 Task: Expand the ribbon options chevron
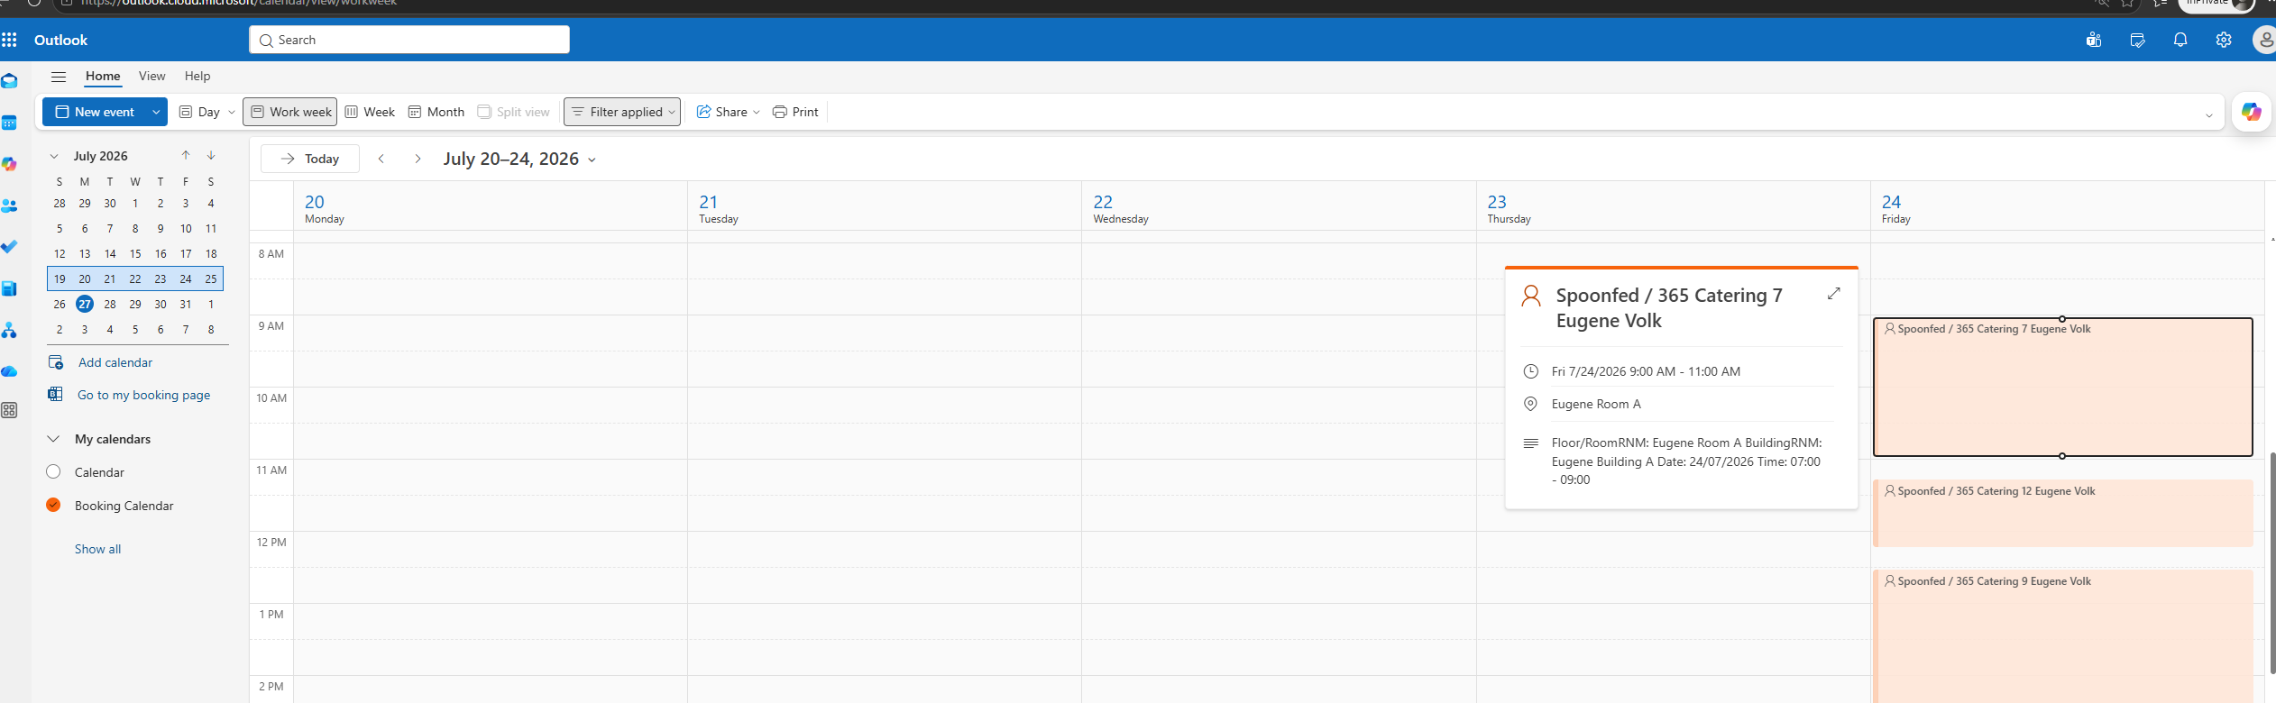pos(2209,114)
